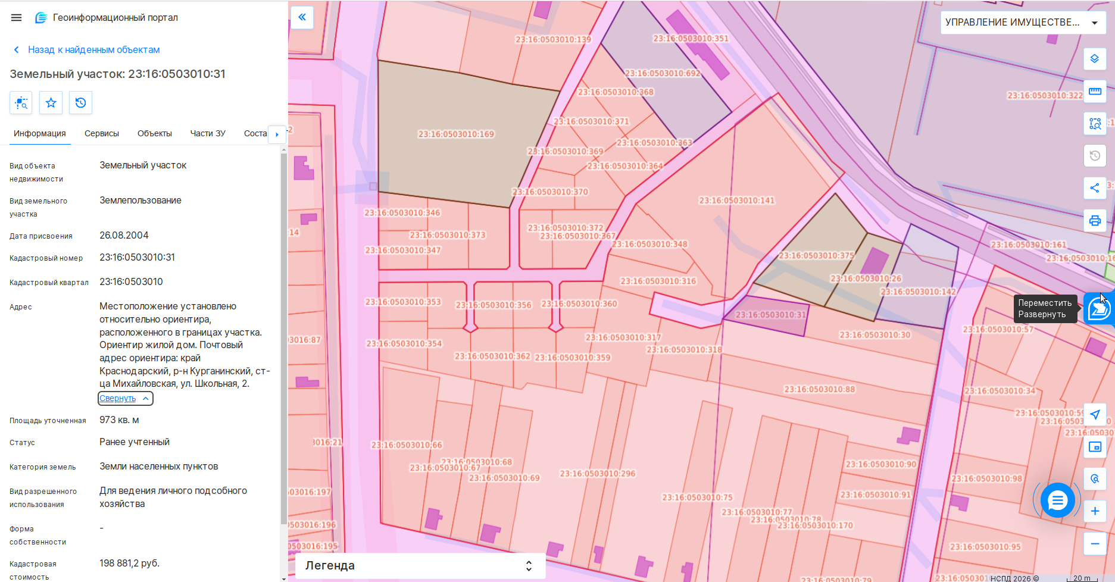Collapse the side panel arrows
The image size is (1115, 582).
click(x=302, y=17)
